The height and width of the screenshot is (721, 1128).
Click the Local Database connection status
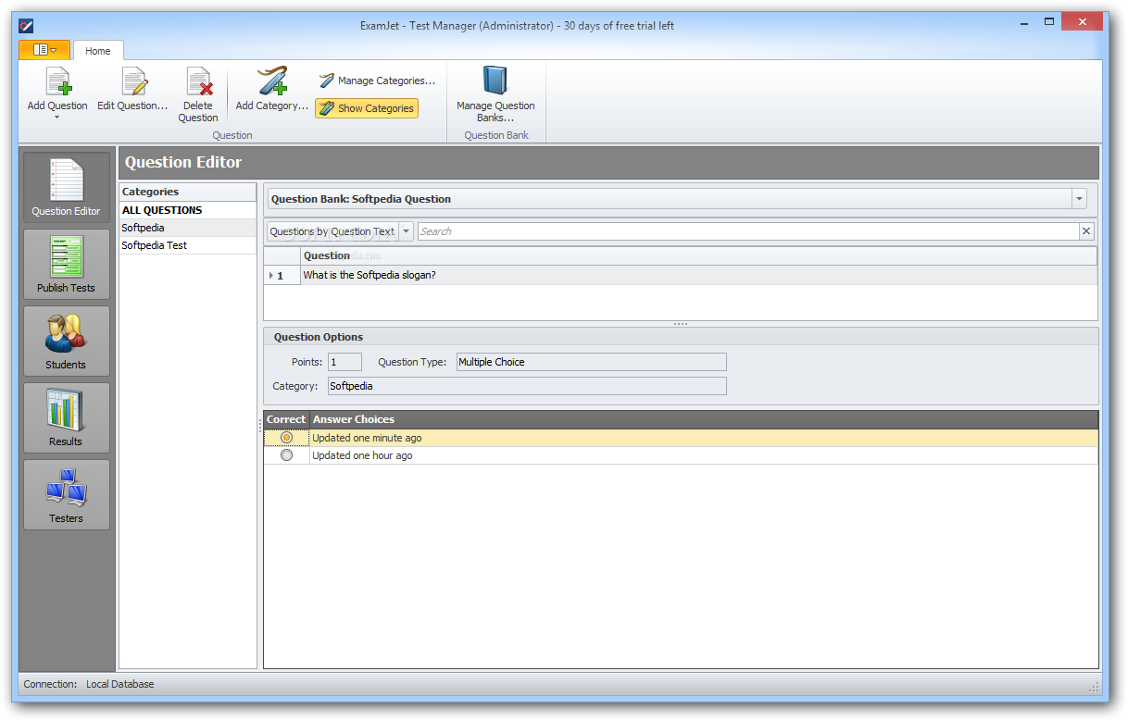(120, 684)
